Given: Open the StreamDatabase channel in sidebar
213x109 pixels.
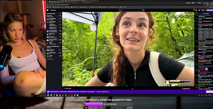Looking at the screenshot, I should tap(54, 31).
